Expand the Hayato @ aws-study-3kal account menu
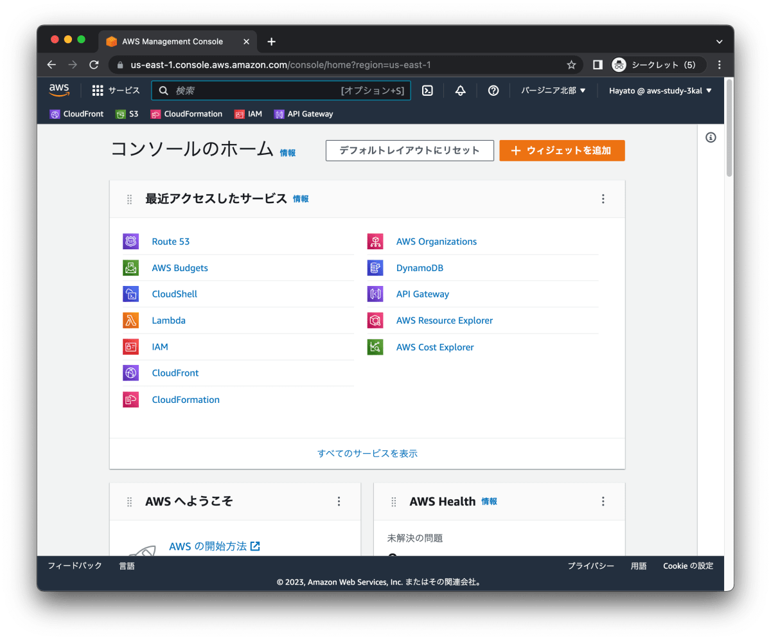 (660, 91)
